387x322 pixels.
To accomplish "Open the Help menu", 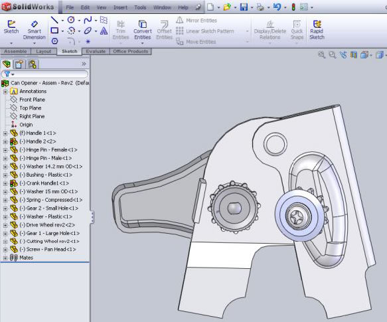I will (x=183, y=7).
